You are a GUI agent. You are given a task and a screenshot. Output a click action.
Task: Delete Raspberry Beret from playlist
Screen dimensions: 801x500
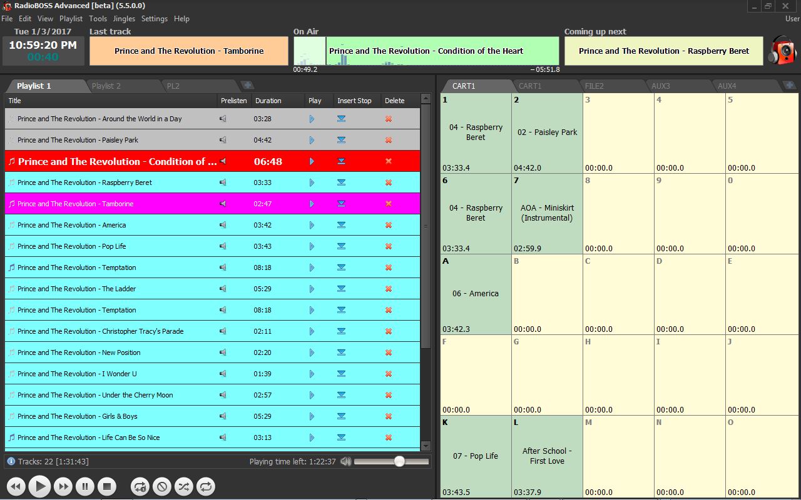(389, 182)
